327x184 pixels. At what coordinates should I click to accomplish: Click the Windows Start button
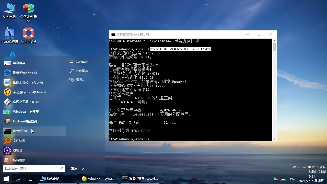coord(6,179)
